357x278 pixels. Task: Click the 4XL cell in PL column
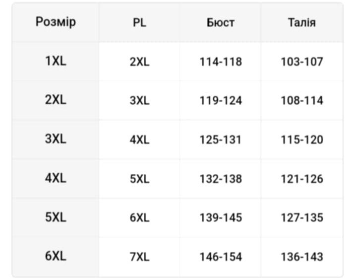coord(139,140)
